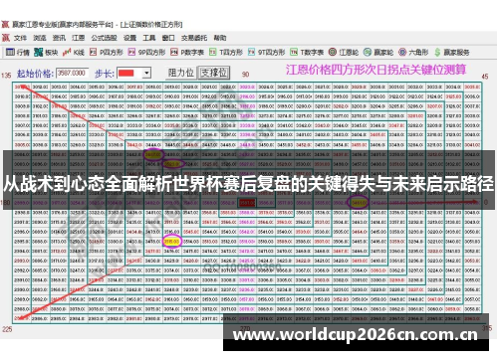Viewport: 498px width, 360px height.
Task: Open the P数字表 number table
Action: 187,52
